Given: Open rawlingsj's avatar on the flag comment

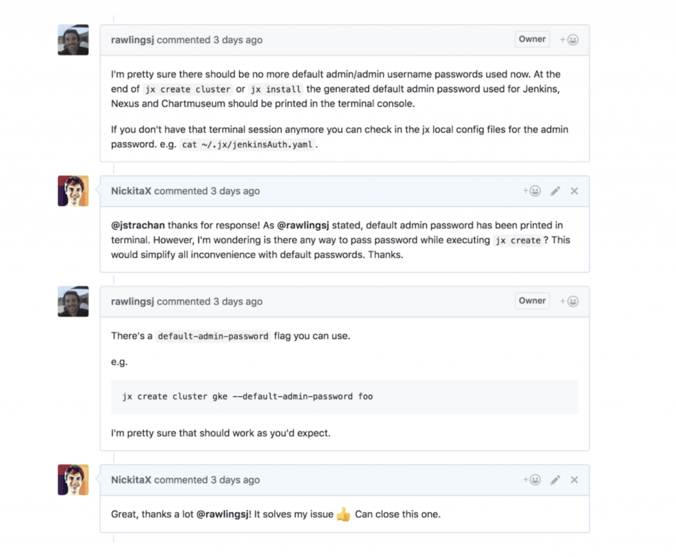Looking at the screenshot, I should 73,302.
